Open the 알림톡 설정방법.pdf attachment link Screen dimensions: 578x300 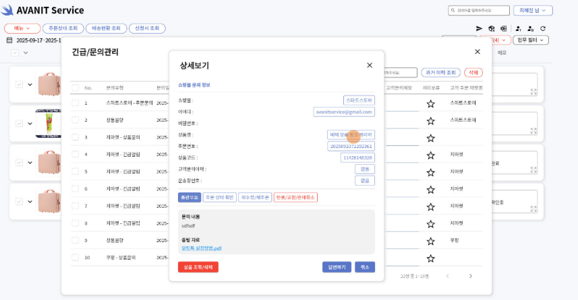coord(201,248)
